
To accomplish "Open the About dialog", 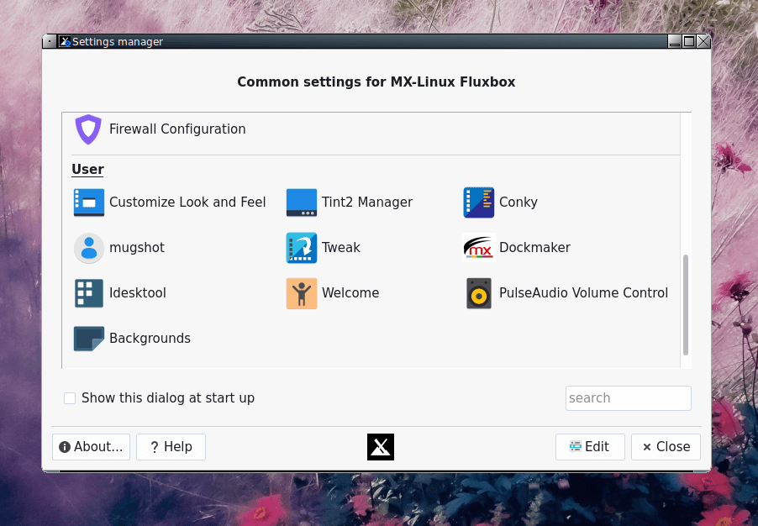I will pos(90,446).
